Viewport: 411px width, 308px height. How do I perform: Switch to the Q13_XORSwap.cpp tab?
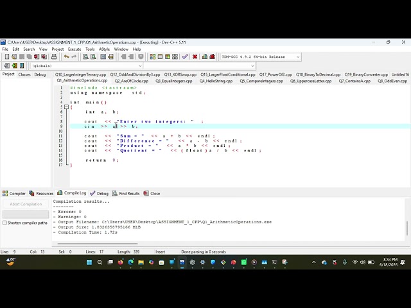180,74
